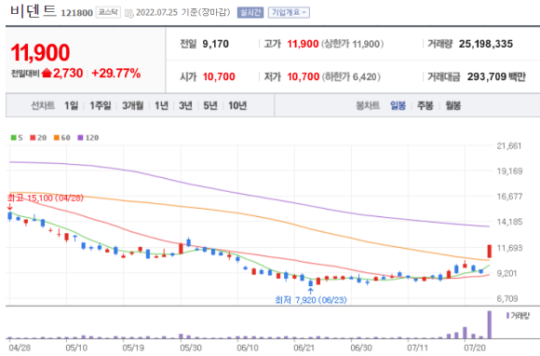540x356 pixels.
Task: Select the 1일 line chart tab
Action: 72,105
